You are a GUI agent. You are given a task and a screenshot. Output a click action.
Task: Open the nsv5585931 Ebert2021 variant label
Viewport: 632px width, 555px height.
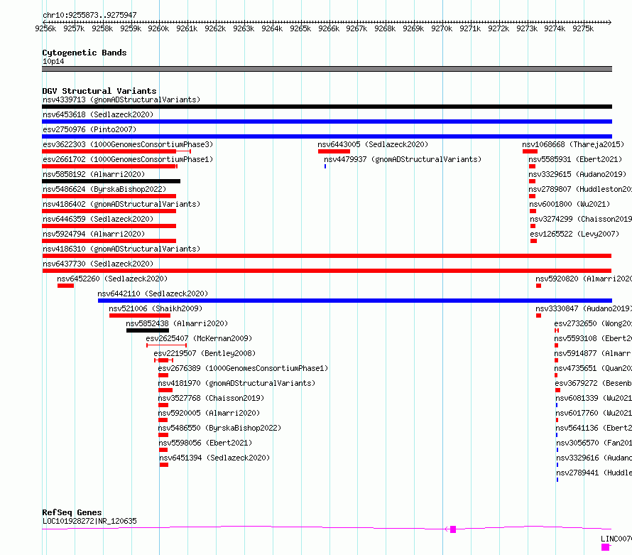coord(576,159)
